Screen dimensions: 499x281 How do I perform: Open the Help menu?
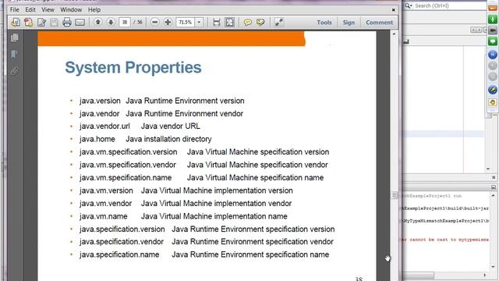pyautogui.click(x=94, y=9)
